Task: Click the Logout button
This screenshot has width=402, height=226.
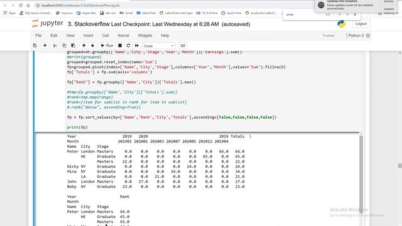Action: point(361,24)
